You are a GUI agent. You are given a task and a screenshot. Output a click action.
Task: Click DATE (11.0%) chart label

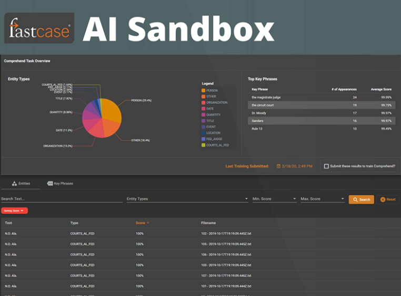[x=64, y=130]
